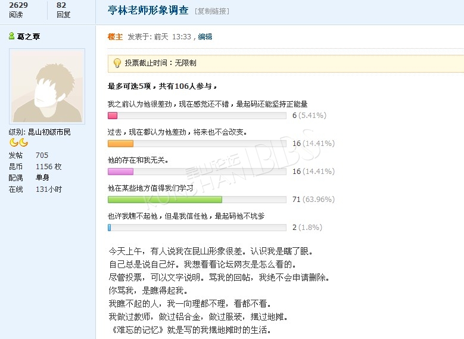The width and height of the screenshot is (464, 339).
Task: Open the profile avatar of 葛之覃
Action: [x=47, y=86]
